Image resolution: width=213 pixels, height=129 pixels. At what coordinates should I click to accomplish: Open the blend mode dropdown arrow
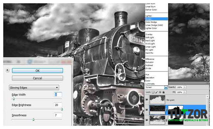coord(166,87)
